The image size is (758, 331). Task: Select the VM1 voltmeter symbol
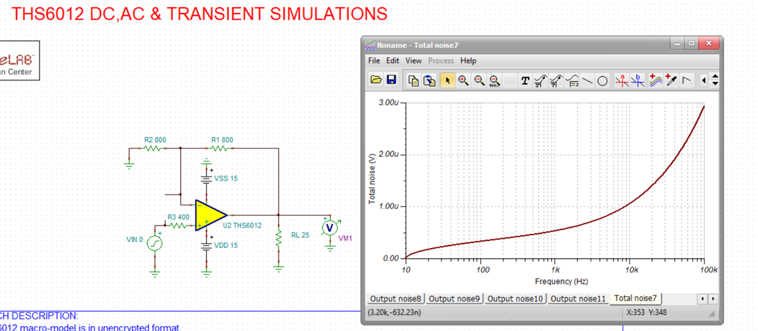330,228
